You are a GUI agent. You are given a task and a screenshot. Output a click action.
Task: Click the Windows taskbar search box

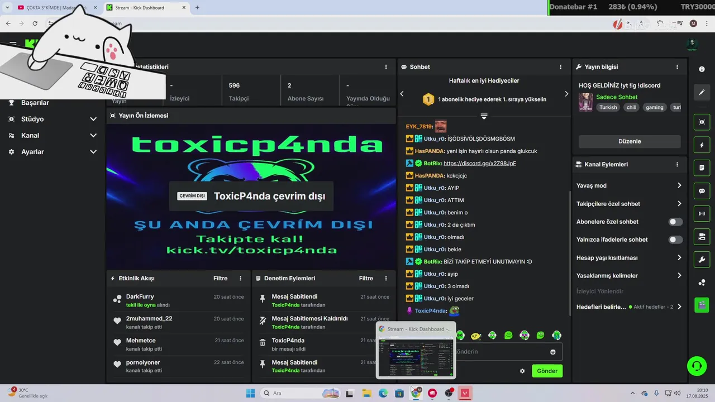[302, 393]
